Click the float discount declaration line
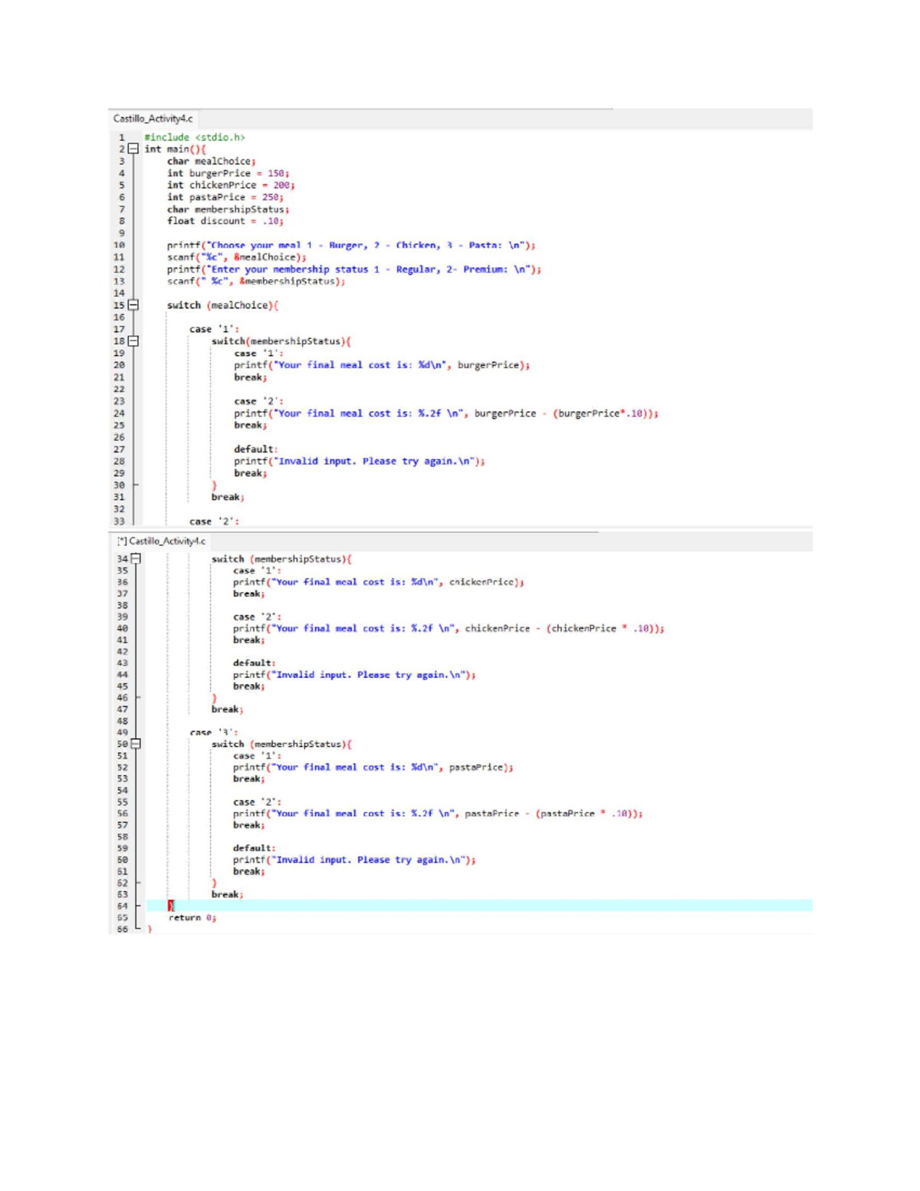Screen dimensions: 920x1191 pos(225,221)
